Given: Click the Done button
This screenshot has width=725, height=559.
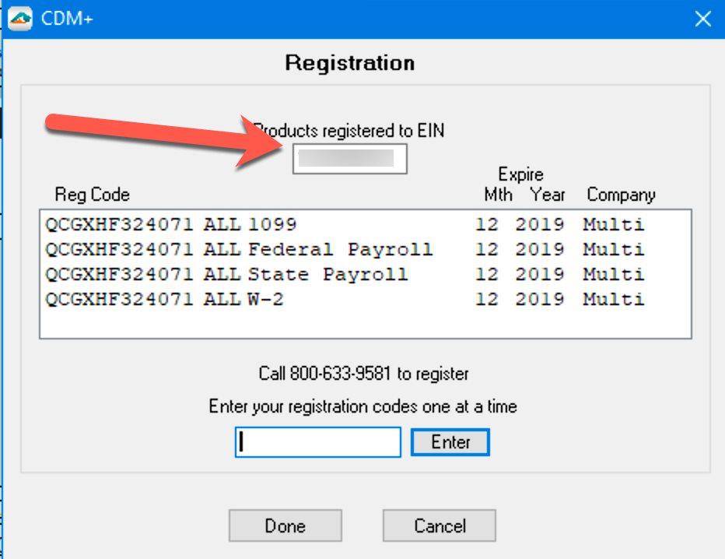Looking at the screenshot, I should click(285, 526).
